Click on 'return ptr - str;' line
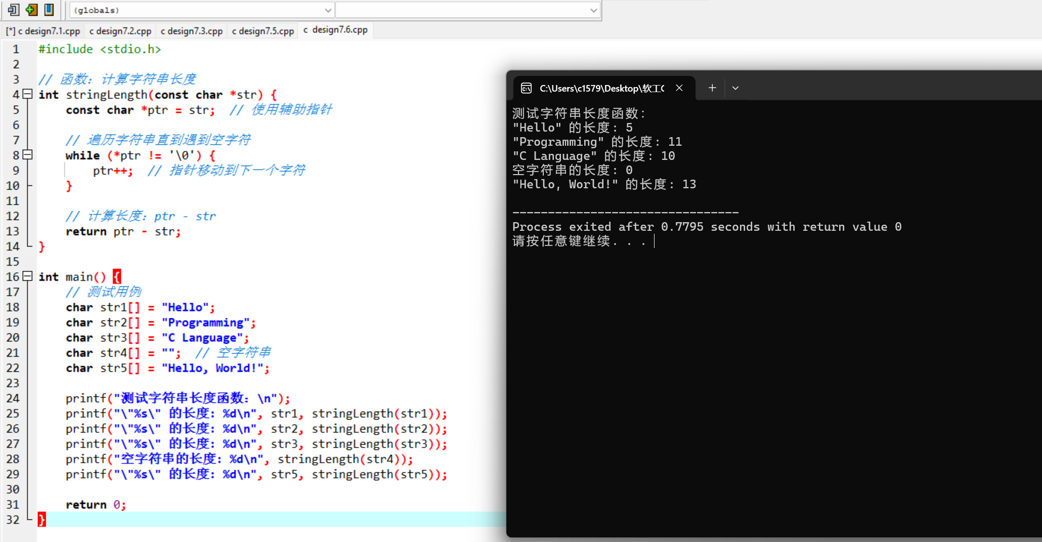This screenshot has height=542, width=1042. (x=123, y=231)
